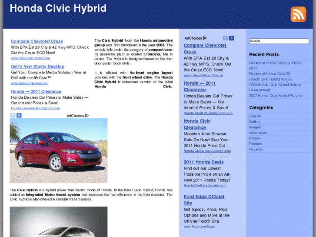Open the orange RSS feed icon
Screen dimensions: 316x237
pos(298,14)
